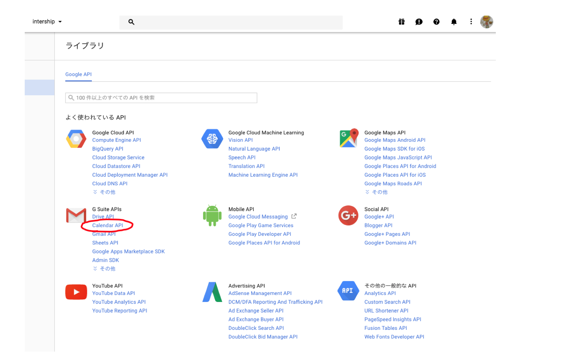Image resolution: width=579 pixels, height=359 pixels.
Task: Click the Cloud Machine Learning brain icon
Action: 212,139
